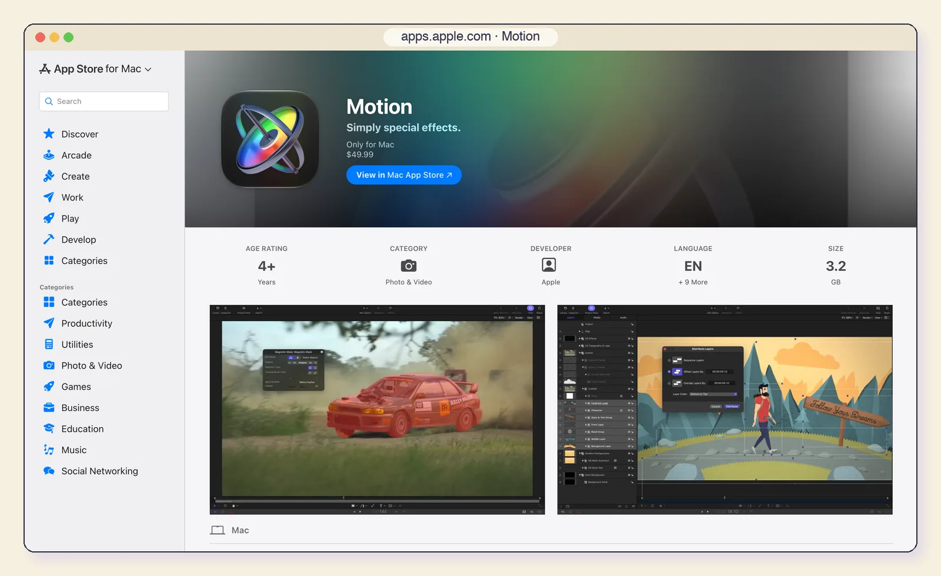Open the Follow Your Dreams screenshot thumbnail
Viewport: 941px width, 576px height.
point(725,410)
